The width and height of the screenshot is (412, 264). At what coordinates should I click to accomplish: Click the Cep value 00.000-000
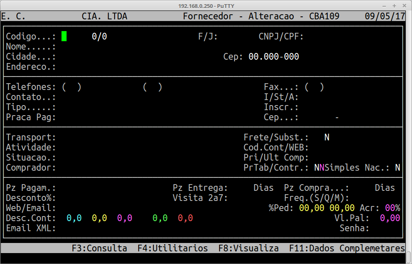click(x=274, y=57)
